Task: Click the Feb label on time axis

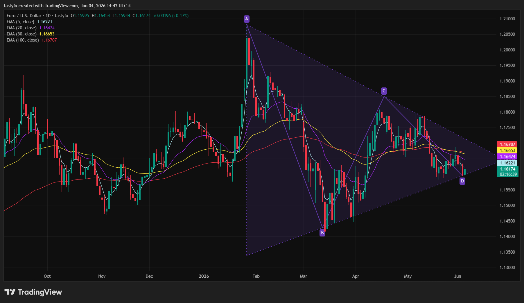Action: (256, 276)
